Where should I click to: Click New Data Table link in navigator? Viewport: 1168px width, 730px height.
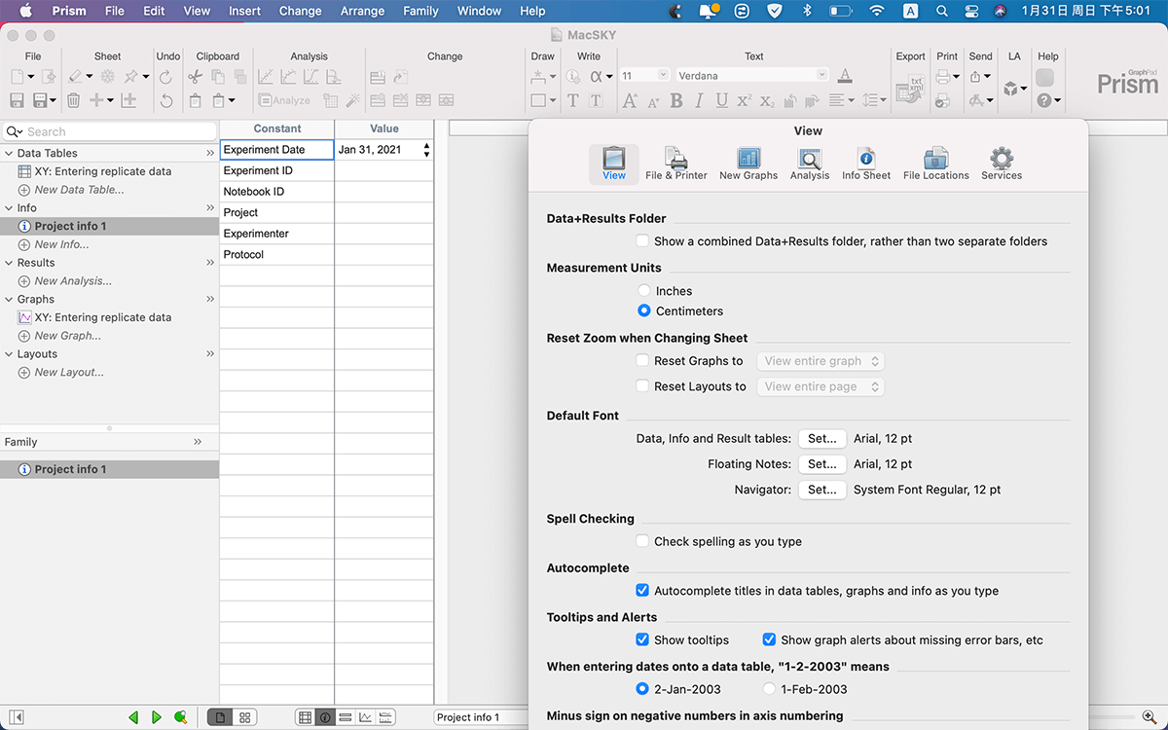(79, 190)
